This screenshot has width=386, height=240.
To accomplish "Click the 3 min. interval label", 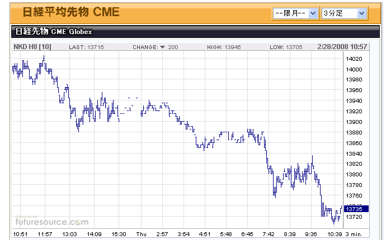I will [x=354, y=234].
